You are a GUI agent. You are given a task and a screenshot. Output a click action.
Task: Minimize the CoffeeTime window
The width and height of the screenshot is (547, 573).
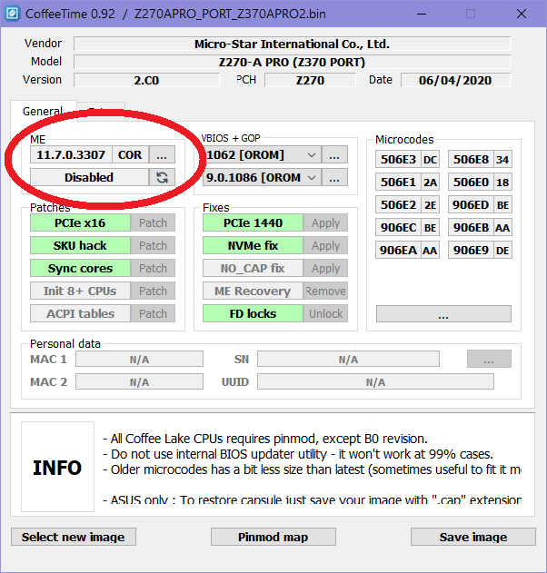point(422,14)
